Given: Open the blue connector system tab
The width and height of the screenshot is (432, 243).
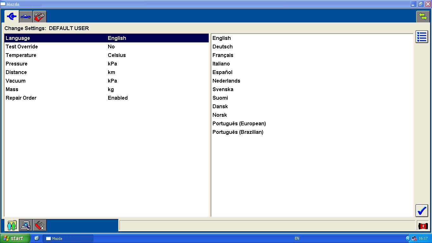Looking at the screenshot, I should [x=12, y=16].
